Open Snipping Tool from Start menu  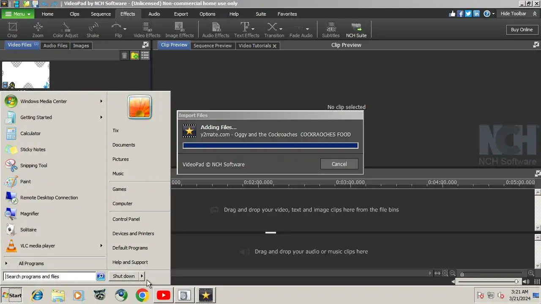pos(34,166)
